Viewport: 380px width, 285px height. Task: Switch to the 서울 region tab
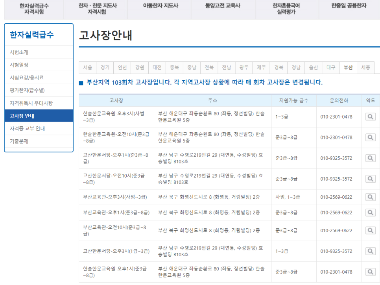(87, 68)
